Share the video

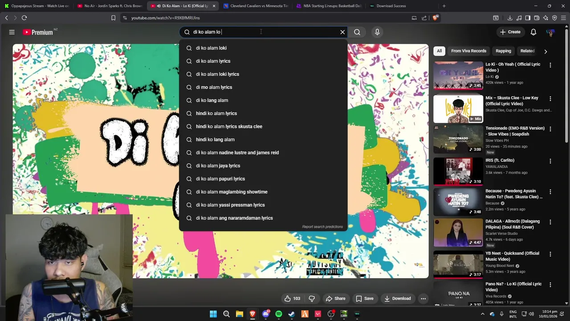point(335,299)
